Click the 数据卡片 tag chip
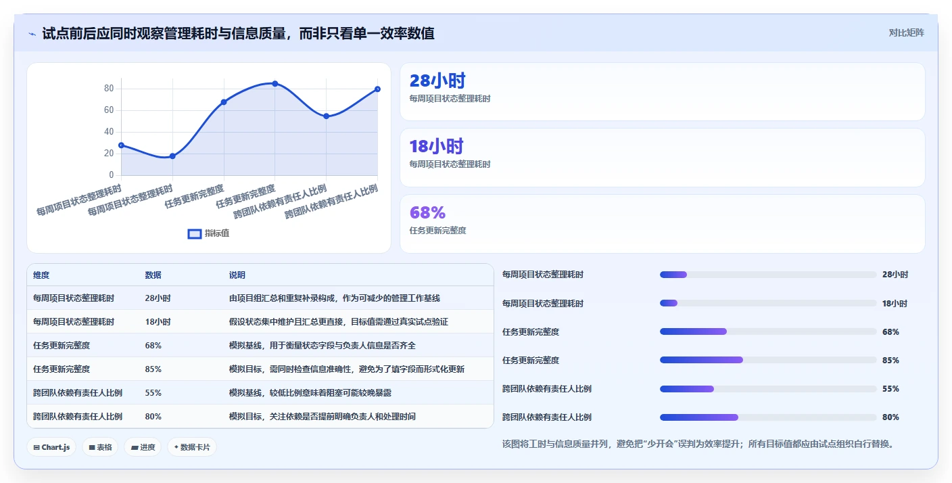The height and width of the screenshot is (483, 952). pyautogui.click(x=192, y=447)
